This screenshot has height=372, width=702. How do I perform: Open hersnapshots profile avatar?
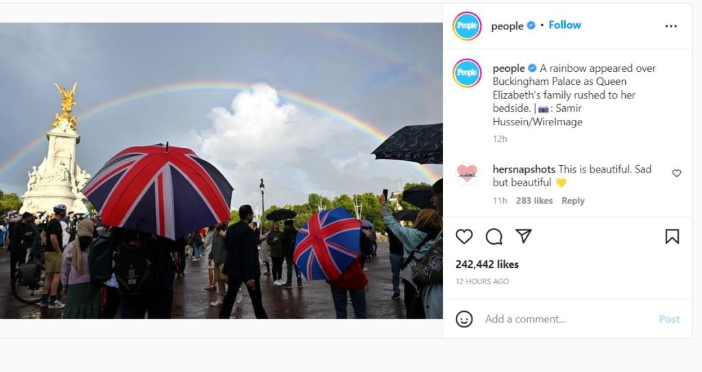[x=467, y=174]
